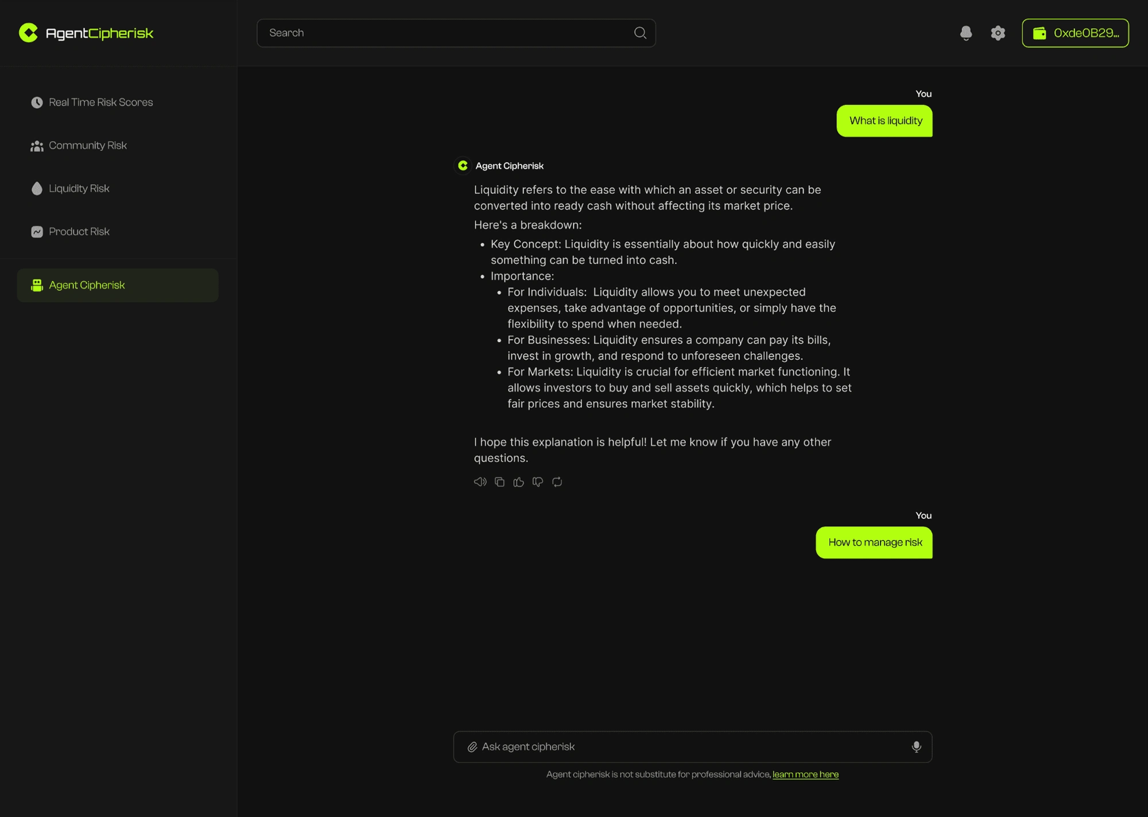Give the response a thumbs down
The height and width of the screenshot is (817, 1148).
tap(538, 482)
